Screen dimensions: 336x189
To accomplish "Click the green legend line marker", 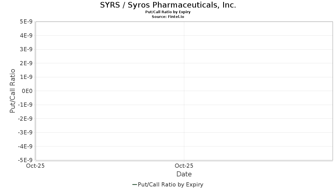I will click(x=134, y=185).
